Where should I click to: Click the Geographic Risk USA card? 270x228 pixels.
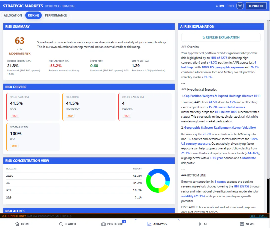pos(33,137)
